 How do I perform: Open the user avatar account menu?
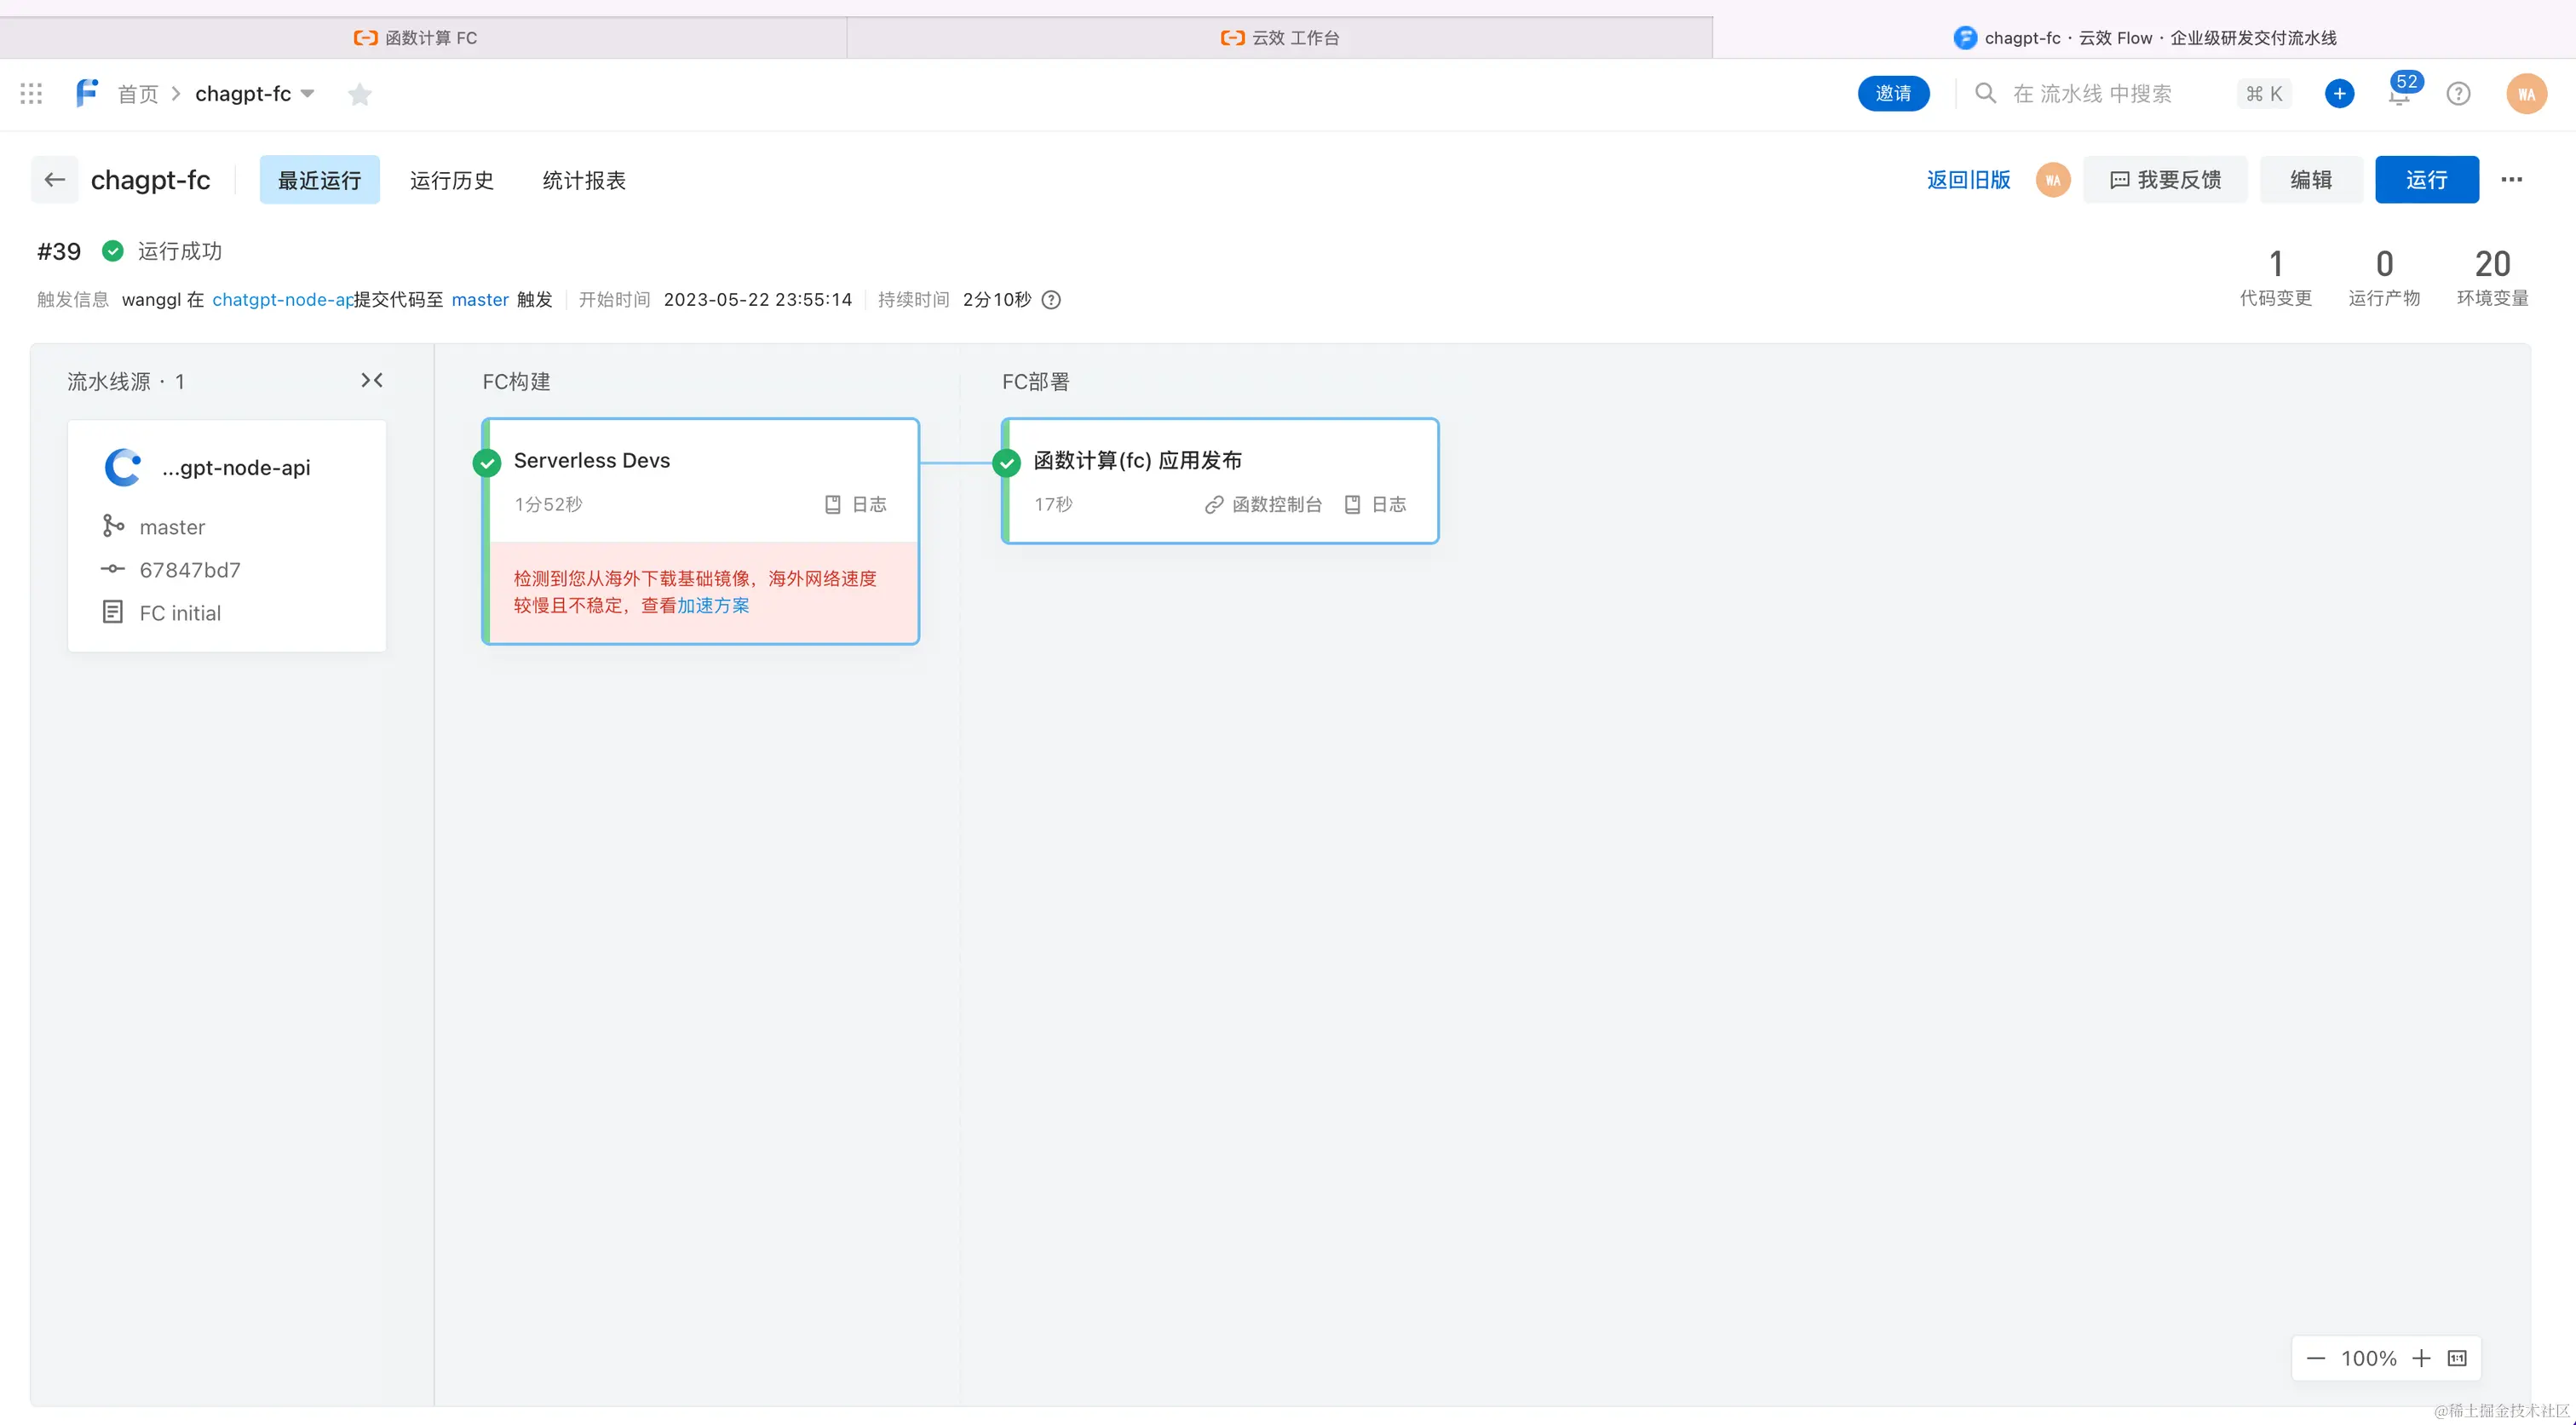pyautogui.click(x=2526, y=94)
